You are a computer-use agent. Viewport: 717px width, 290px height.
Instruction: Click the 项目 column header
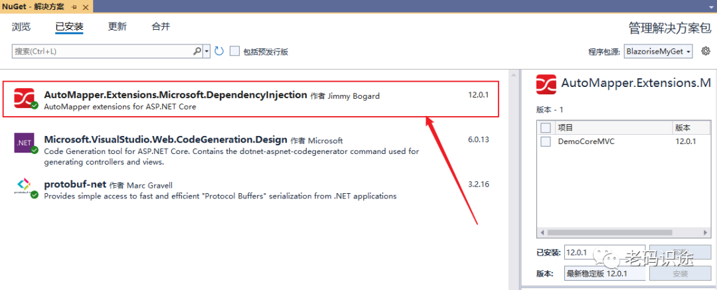pos(613,127)
